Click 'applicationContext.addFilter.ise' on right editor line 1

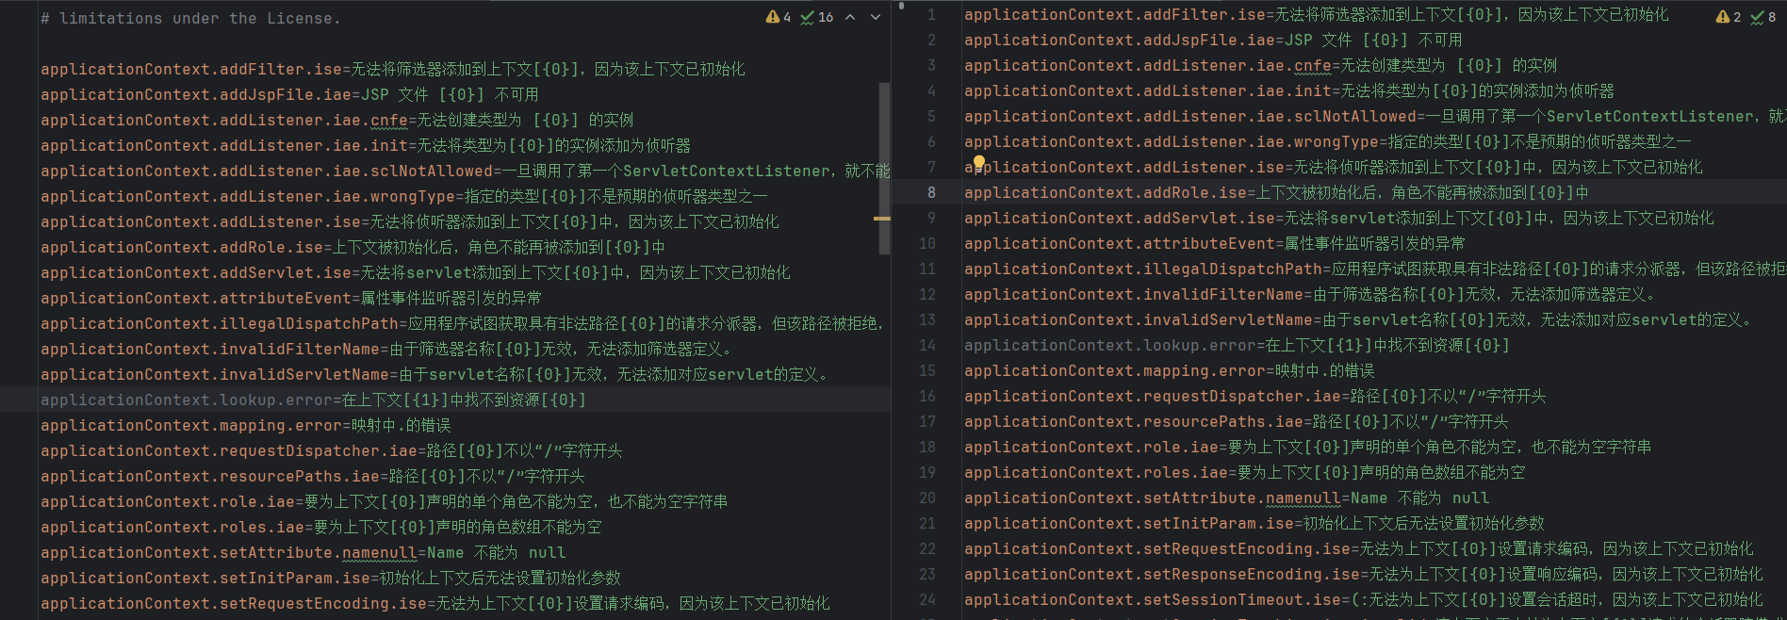1115,14
